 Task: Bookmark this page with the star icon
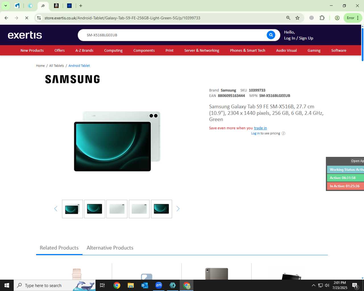(x=297, y=18)
